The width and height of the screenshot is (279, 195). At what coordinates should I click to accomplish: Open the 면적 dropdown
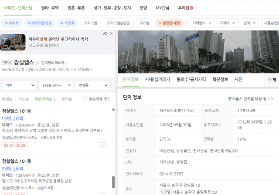point(249,23)
